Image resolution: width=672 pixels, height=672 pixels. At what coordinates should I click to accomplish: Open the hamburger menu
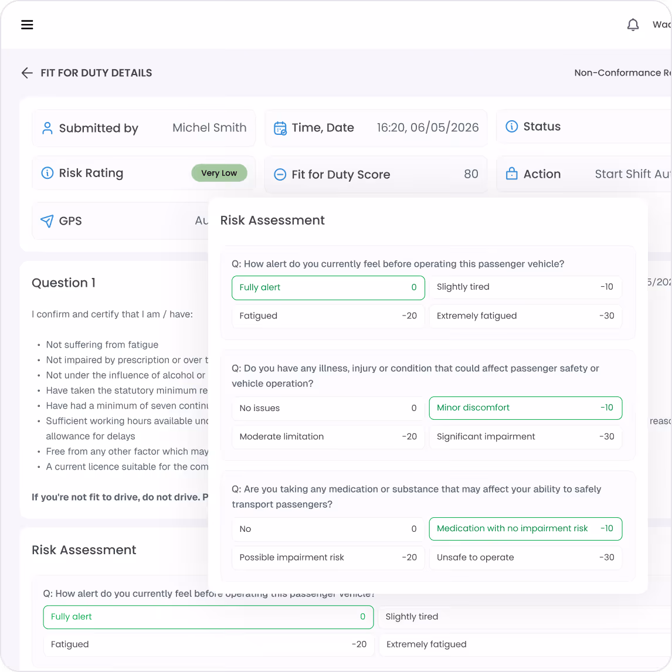click(27, 25)
